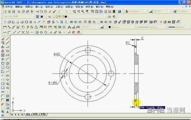Select the Cone 3D modeling tool
Viewport: 191px width, 120px height.
click(x=18, y=22)
